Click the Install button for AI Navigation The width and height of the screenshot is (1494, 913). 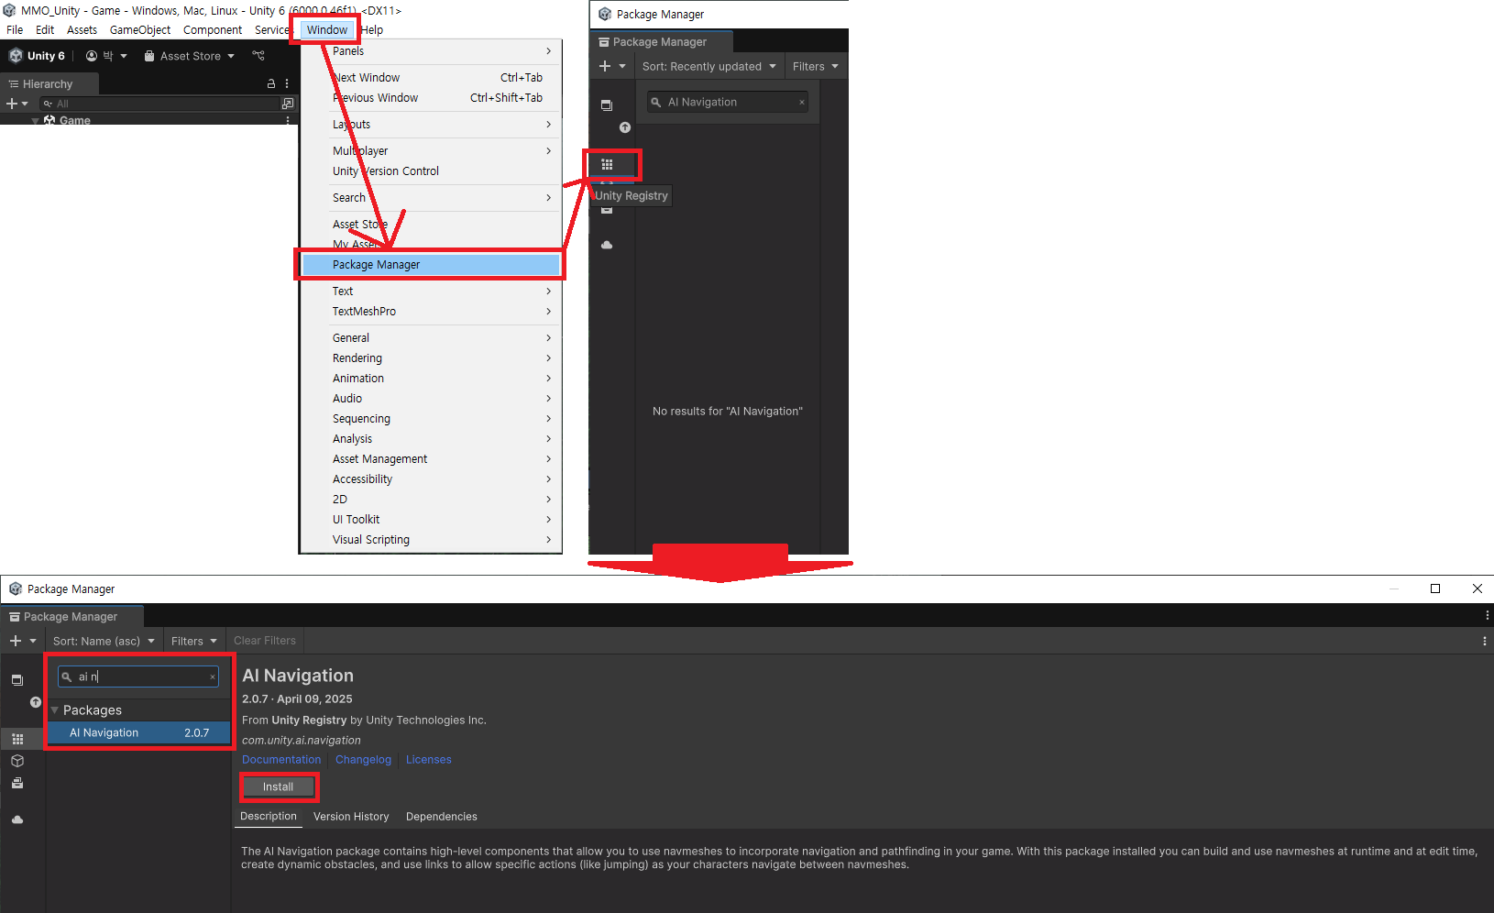pos(279,786)
